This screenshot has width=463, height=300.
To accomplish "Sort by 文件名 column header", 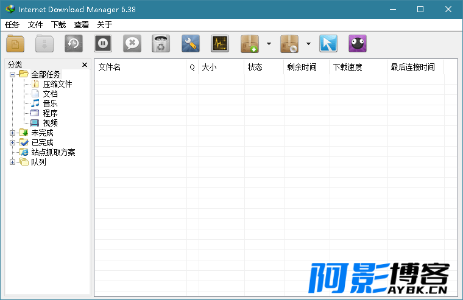I will (x=140, y=67).
